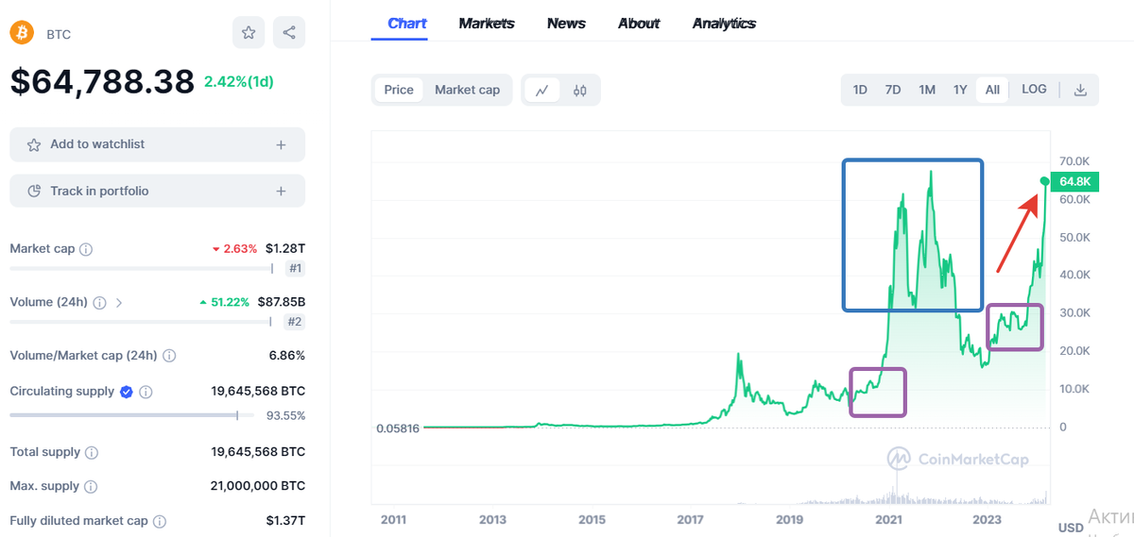Click Max. supply info icon
The image size is (1134, 537).
[x=90, y=486]
